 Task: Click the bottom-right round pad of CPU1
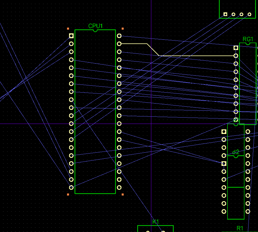[x=119, y=187]
